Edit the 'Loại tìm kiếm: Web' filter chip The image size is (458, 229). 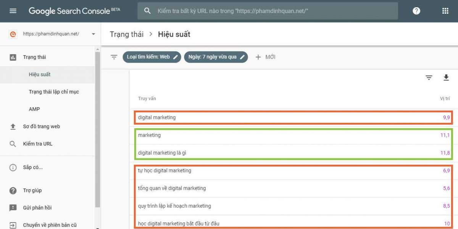[x=152, y=57]
